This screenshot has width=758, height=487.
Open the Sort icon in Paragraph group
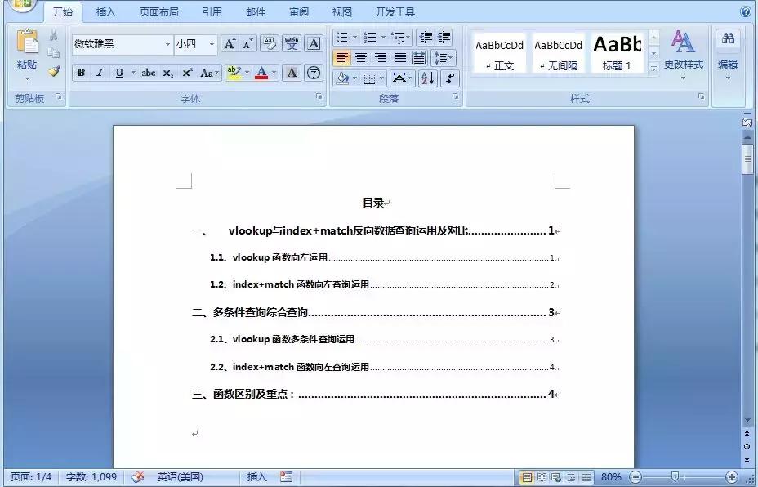point(426,78)
